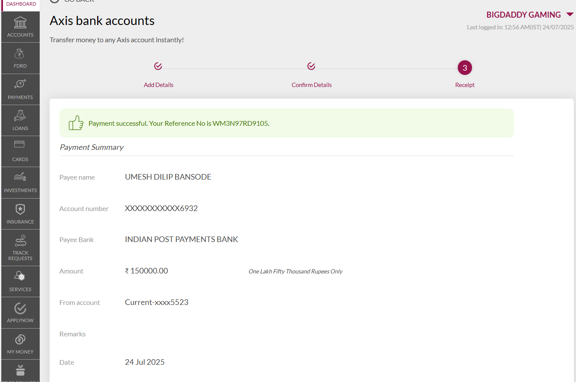Click the Last logged in timestamp
576x382 pixels.
tap(520, 27)
